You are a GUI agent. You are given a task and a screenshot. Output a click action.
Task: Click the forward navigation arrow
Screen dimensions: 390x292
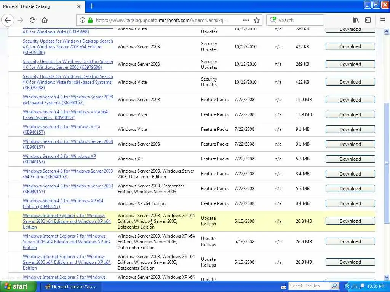point(20,20)
